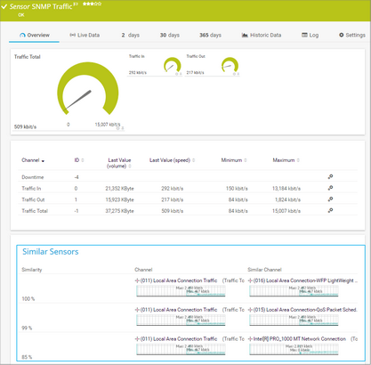Click the Traffic In channel name in table

coord(31,189)
